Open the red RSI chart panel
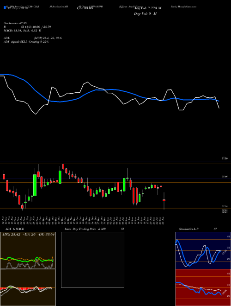 coord(203,287)
